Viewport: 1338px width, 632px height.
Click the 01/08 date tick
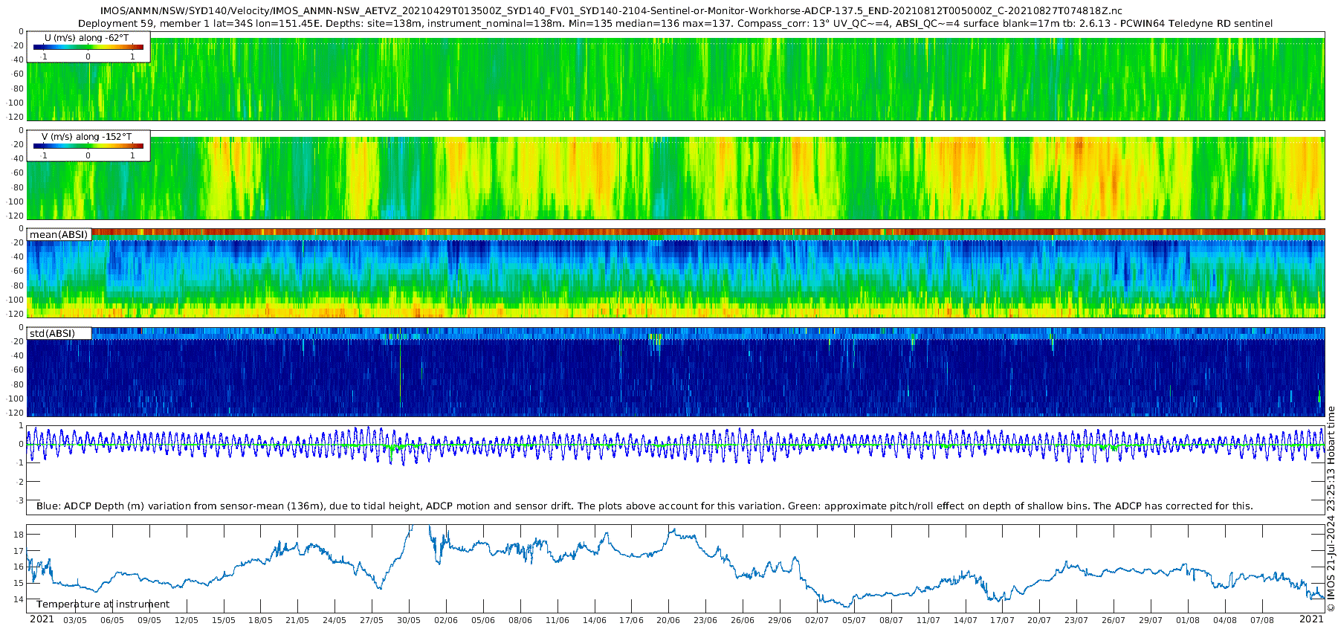tap(1188, 620)
